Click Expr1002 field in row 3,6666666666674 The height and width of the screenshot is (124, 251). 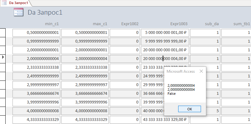pyautogui.click(x=125, y=94)
